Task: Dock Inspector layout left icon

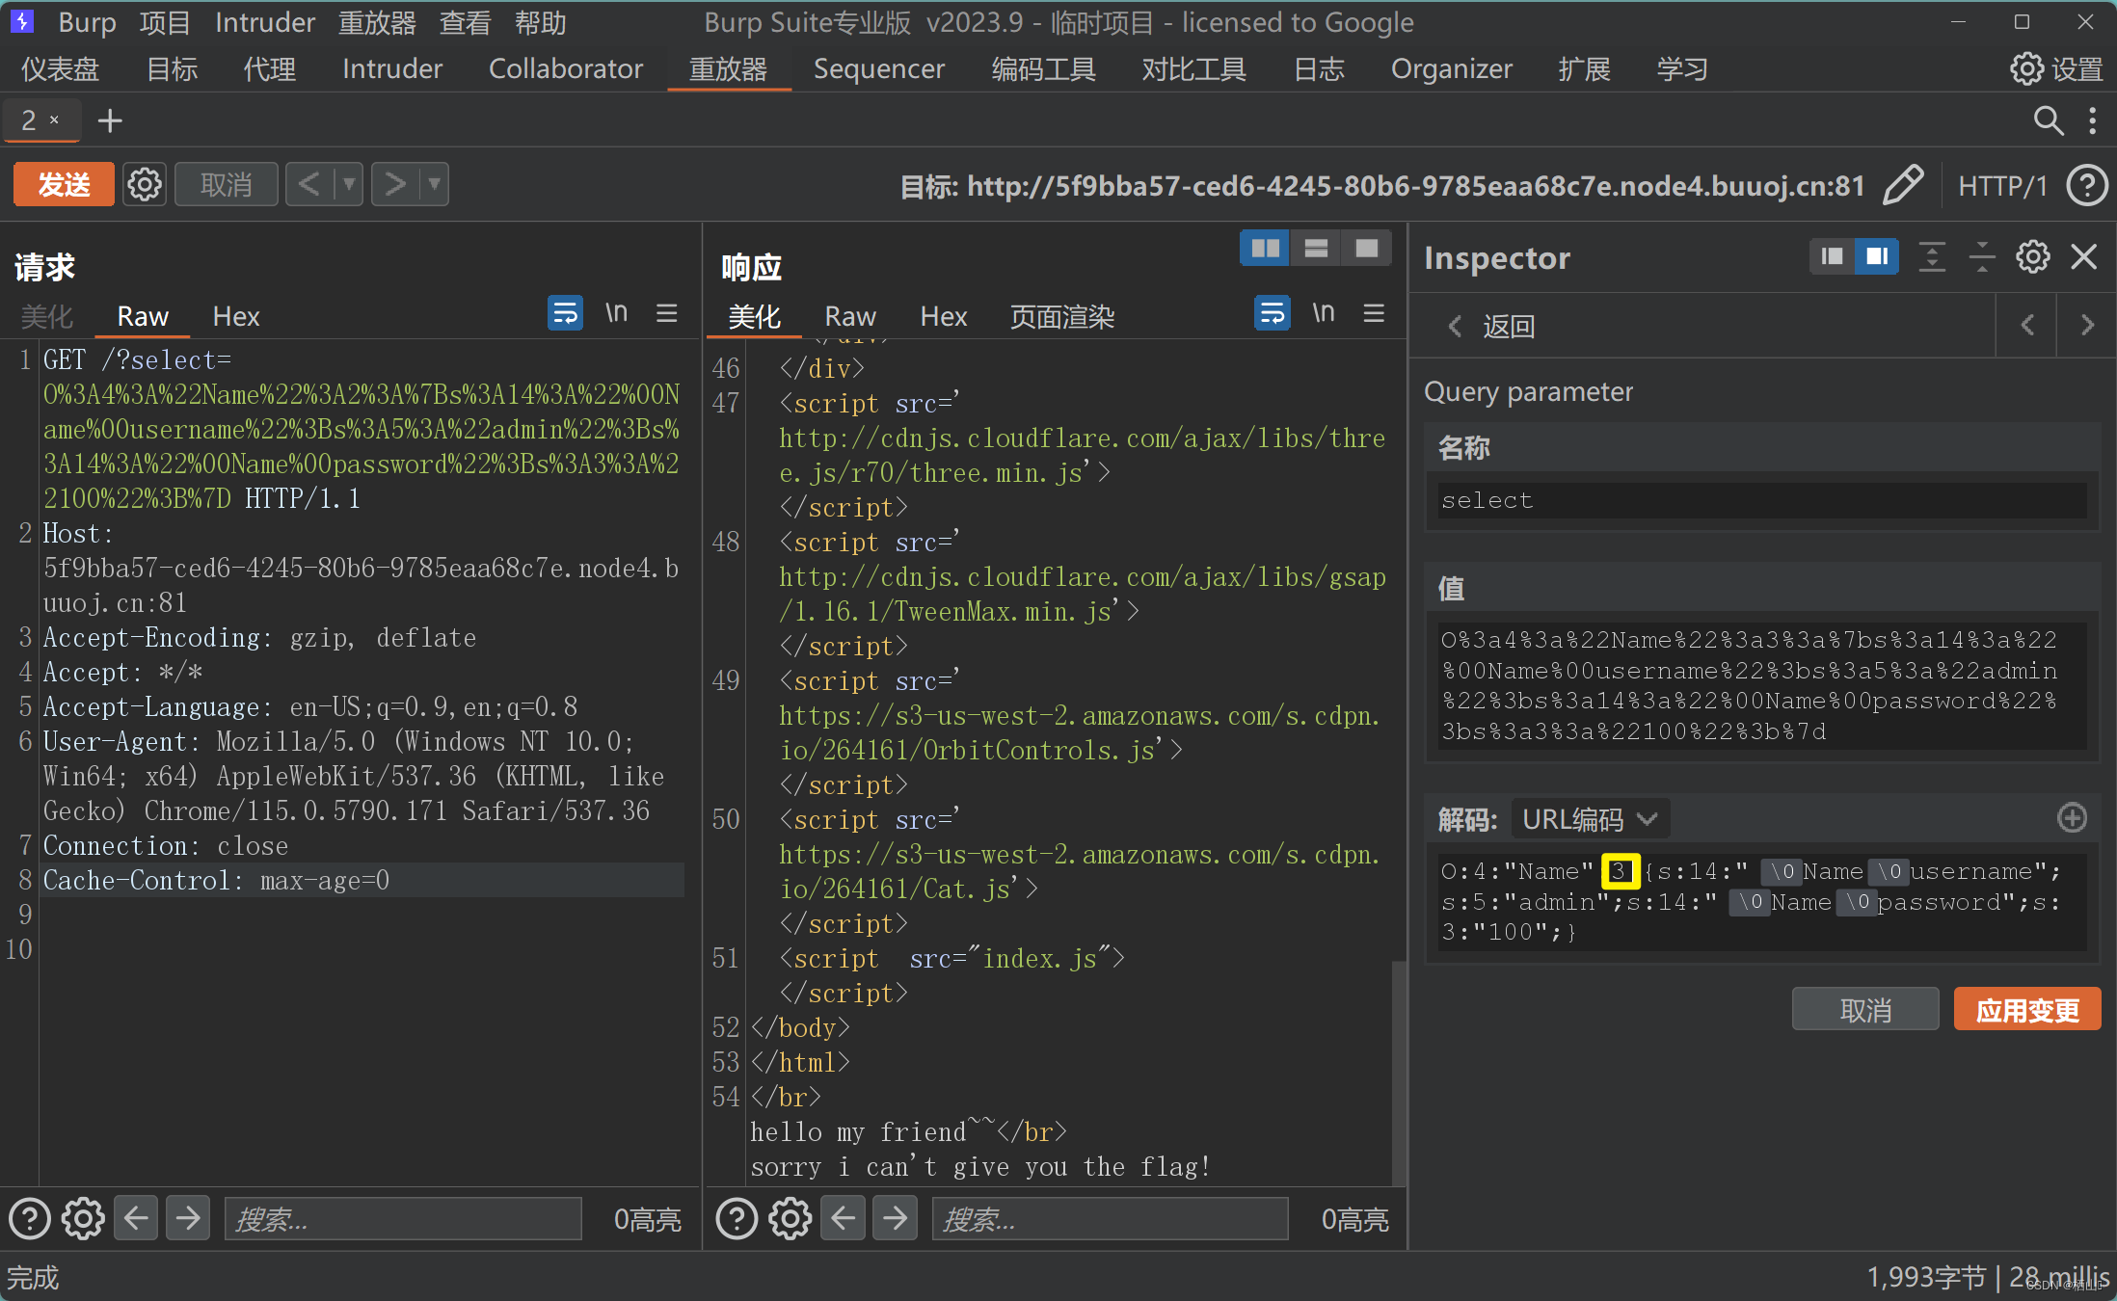Action: [1832, 256]
